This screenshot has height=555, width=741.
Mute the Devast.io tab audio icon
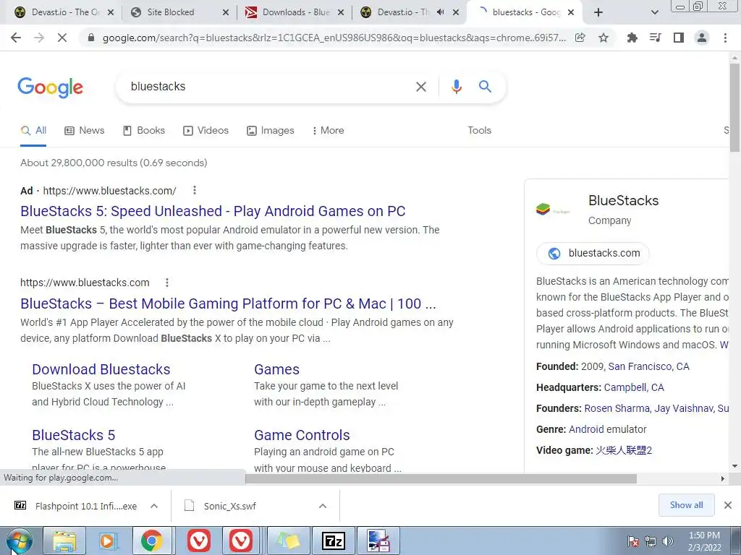(x=441, y=12)
